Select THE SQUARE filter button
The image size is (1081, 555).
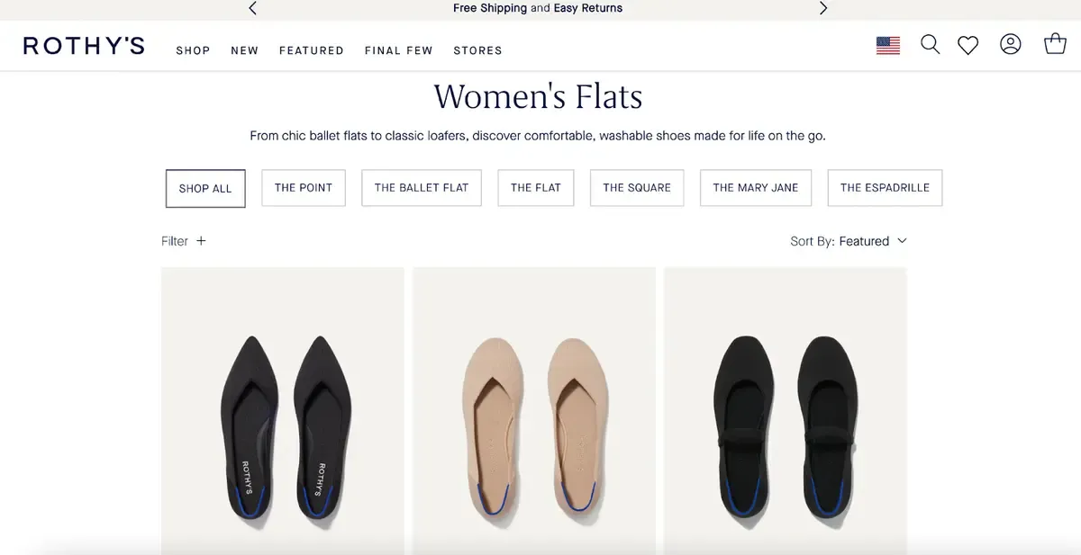coord(637,188)
